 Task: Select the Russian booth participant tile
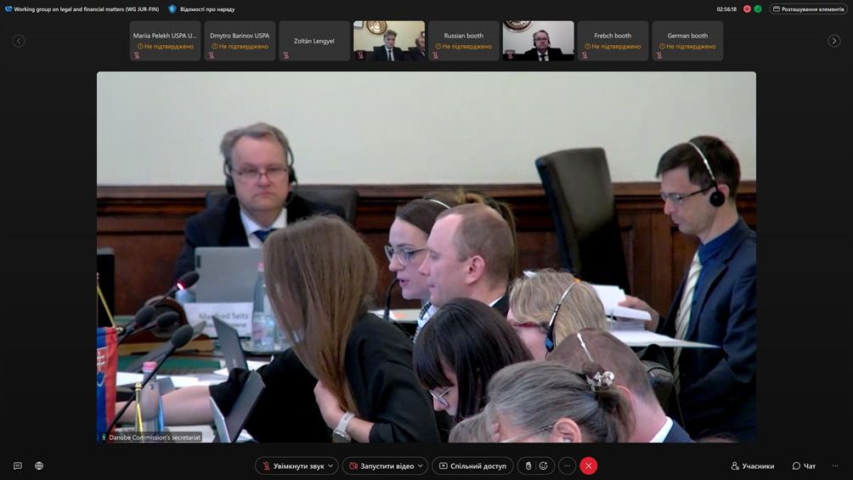coord(463,41)
